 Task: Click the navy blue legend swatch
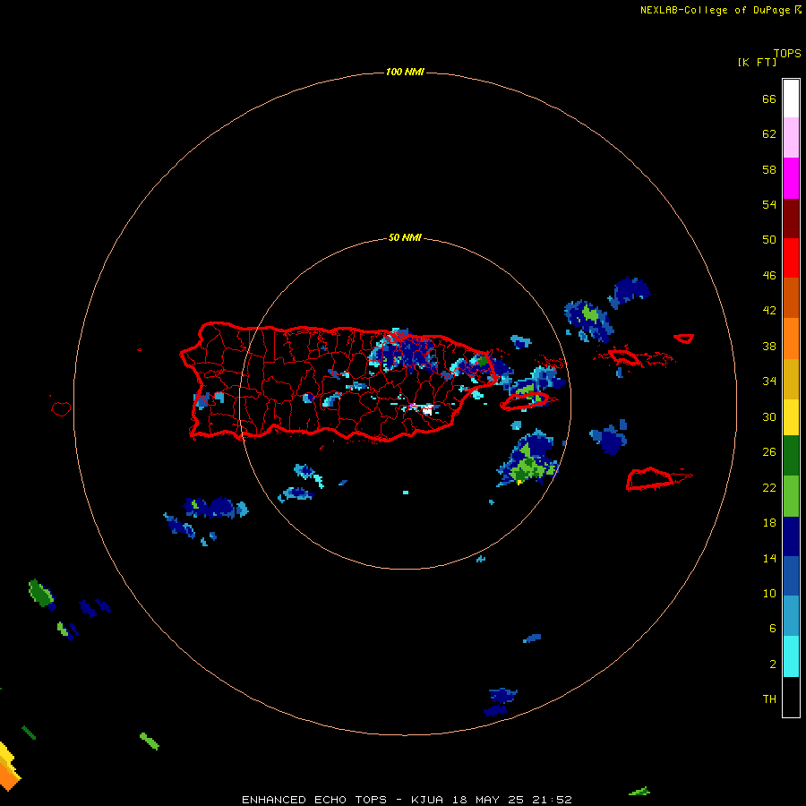[791, 536]
